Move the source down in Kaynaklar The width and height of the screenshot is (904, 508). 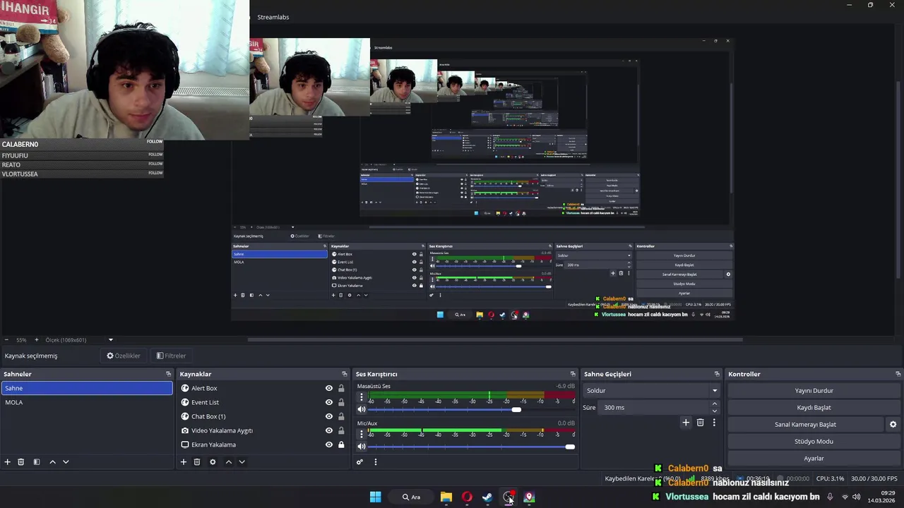tap(242, 462)
